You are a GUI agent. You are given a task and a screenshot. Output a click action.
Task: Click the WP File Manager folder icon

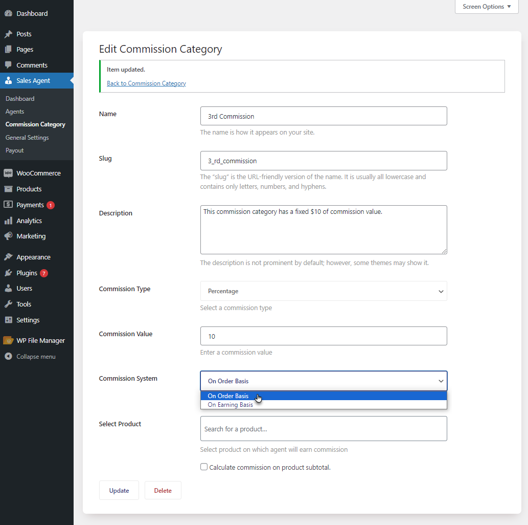pos(8,341)
